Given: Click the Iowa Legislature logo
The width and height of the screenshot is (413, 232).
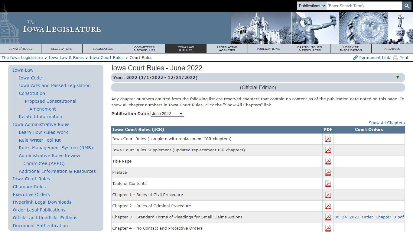Looking at the screenshot, I should click(62, 27).
